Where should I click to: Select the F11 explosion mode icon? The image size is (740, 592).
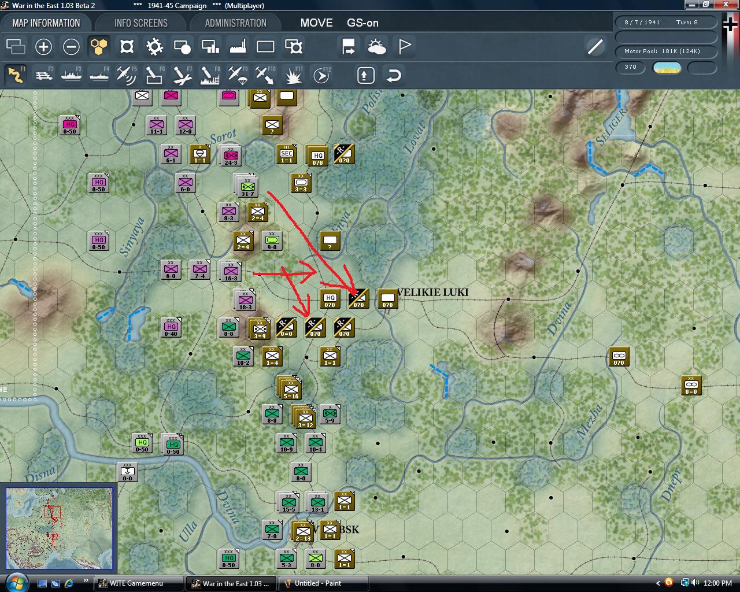pyautogui.click(x=293, y=75)
